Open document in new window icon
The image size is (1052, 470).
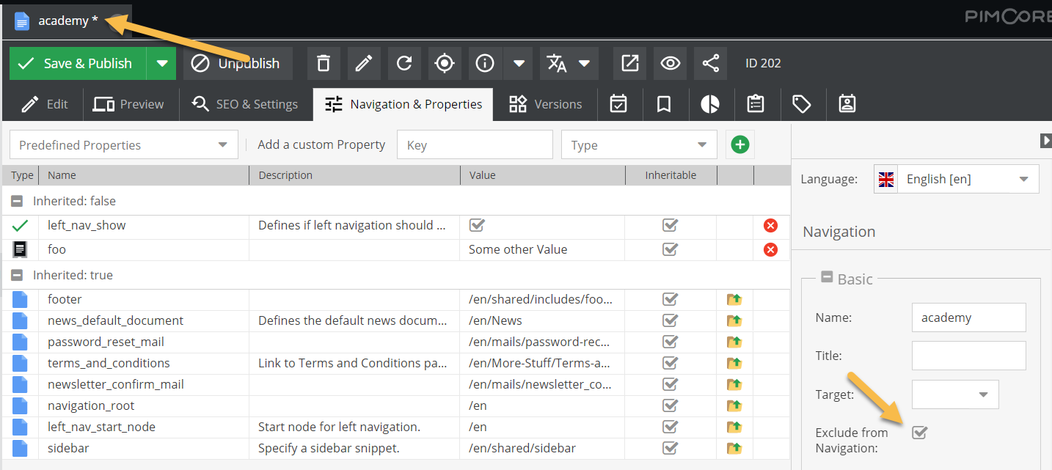click(x=629, y=63)
